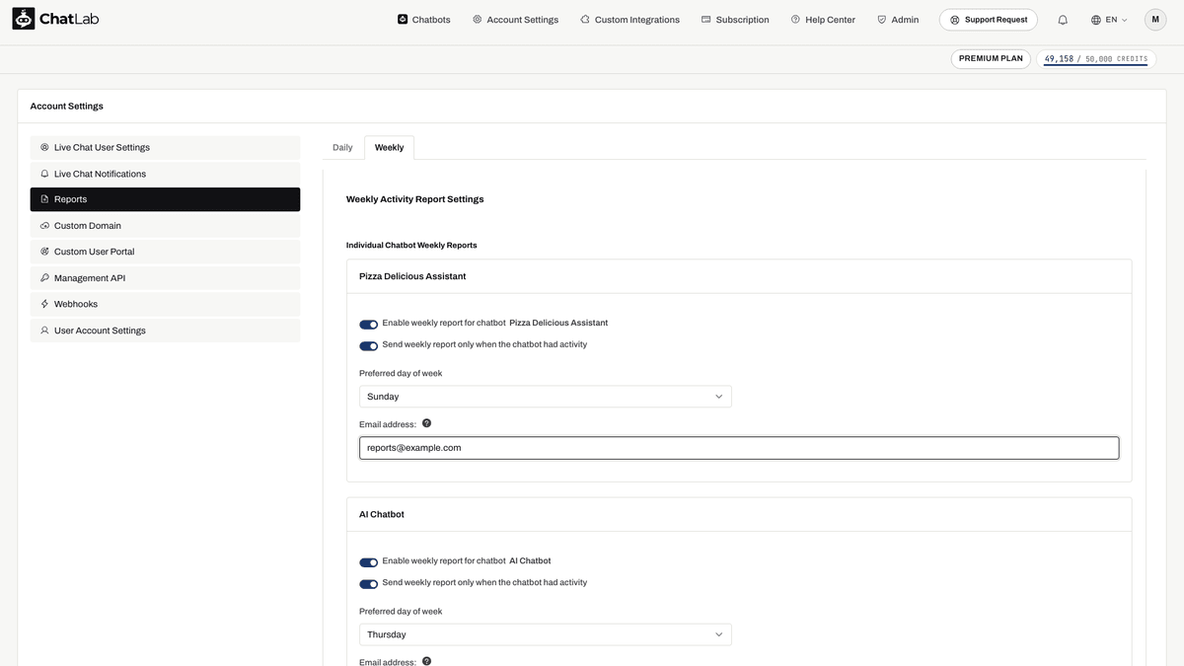1184x666 pixels.
Task: Open the EN language dropdown
Action: 1109,20
